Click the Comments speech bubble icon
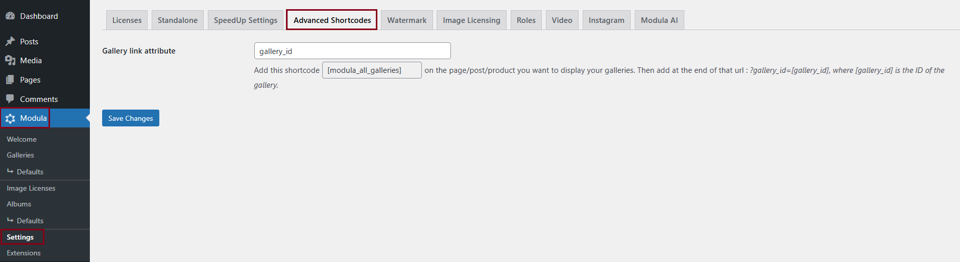Image resolution: width=960 pixels, height=262 pixels. click(x=10, y=99)
